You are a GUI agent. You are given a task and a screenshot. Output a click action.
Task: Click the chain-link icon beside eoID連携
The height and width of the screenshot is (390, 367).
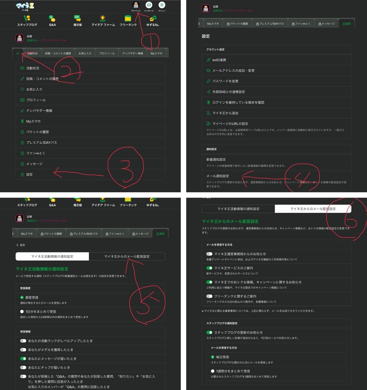tap(208, 60)
